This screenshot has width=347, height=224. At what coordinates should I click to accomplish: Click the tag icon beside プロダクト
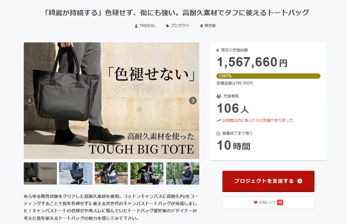point(167,26)
